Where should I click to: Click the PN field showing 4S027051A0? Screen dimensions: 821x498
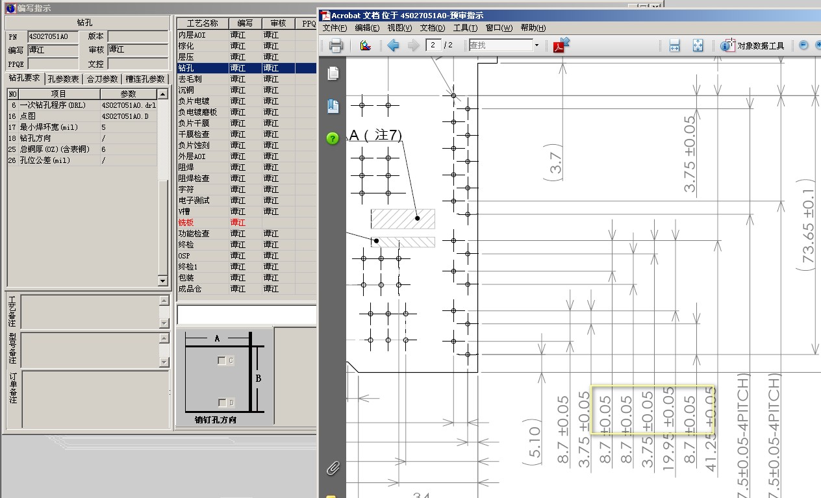coord(53,37)
